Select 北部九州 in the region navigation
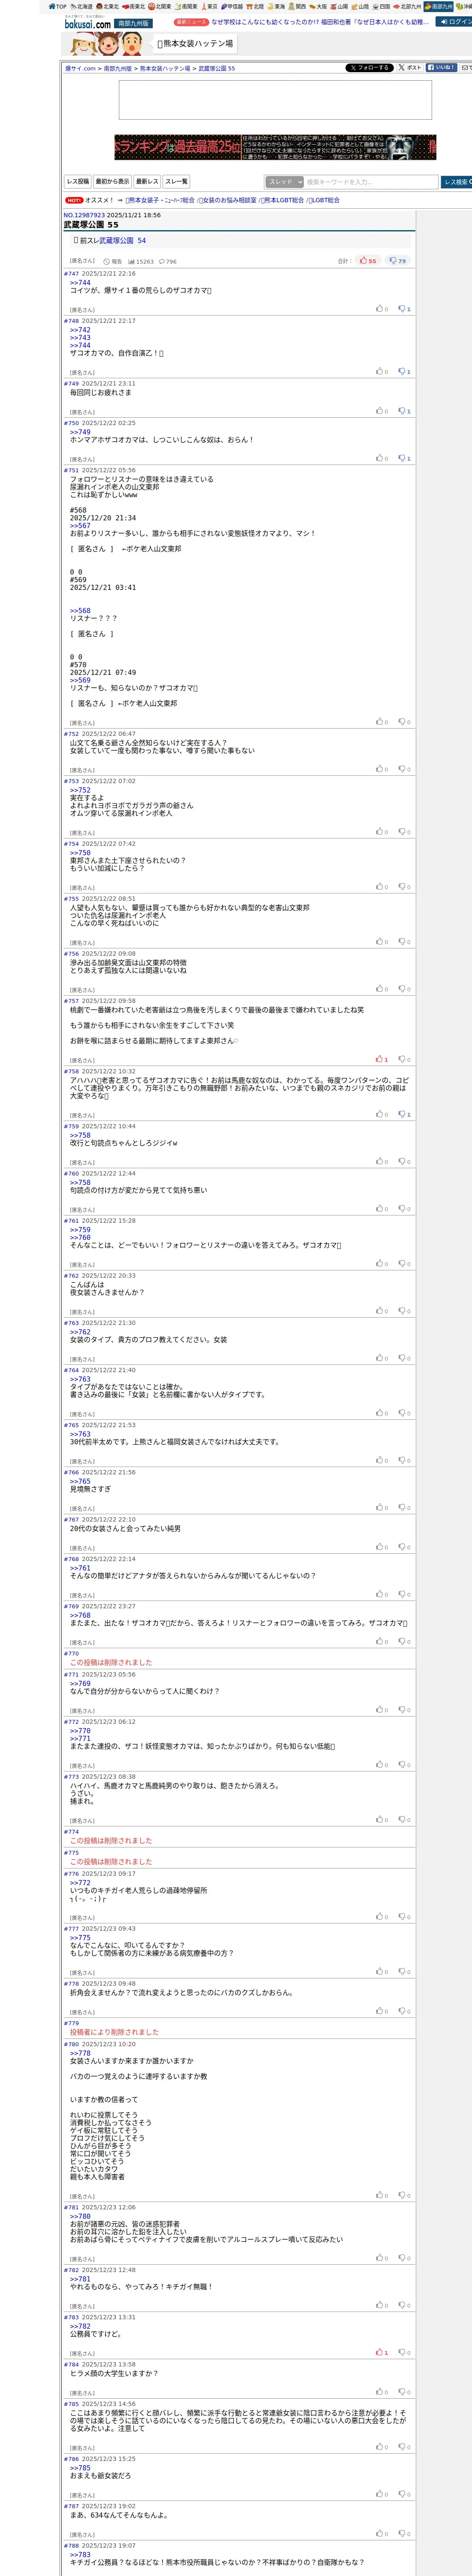Viewport: 472px width, 2576px height. [x=407, y=6]
